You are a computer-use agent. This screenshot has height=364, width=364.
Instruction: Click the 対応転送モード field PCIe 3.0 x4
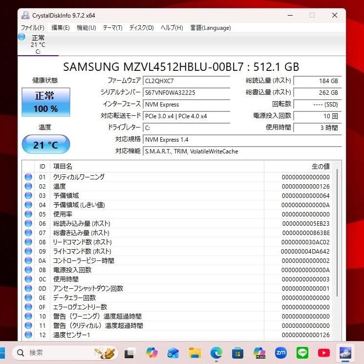click(x=187, y=116)
